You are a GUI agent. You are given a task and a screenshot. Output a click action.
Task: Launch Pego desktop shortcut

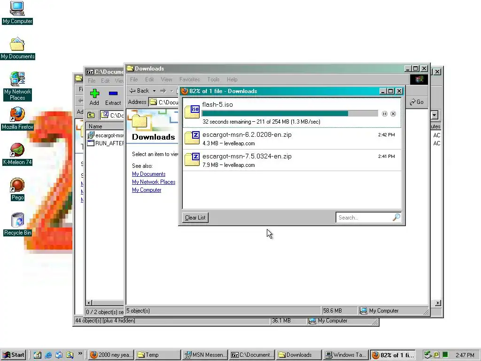pyautogui.click(x=17, y=189)
